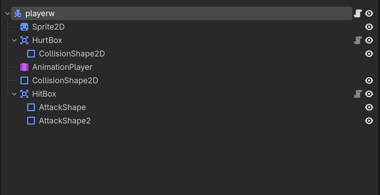Open the HurtBox script icon
Viewport: 380px width, 195px height.
[358, 40]
